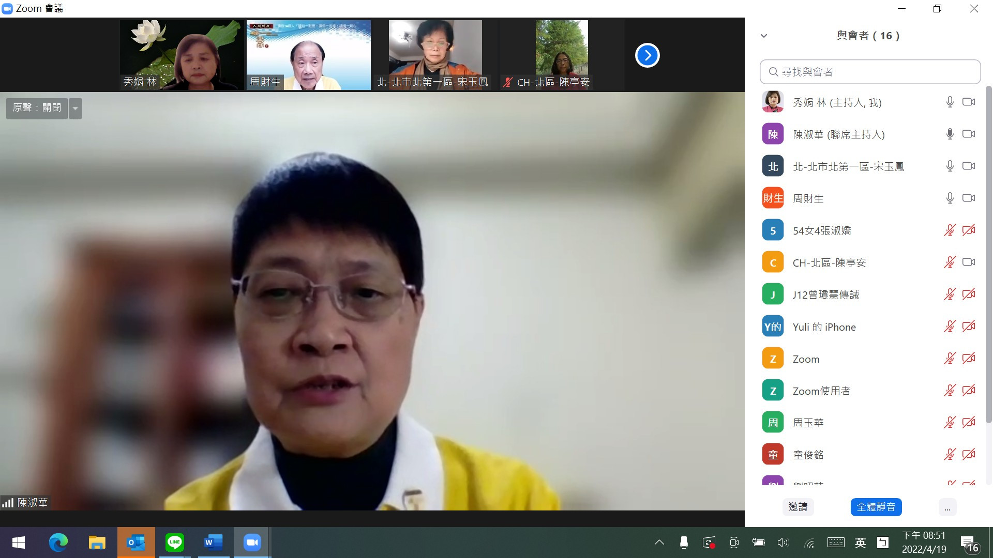Click microphone icon for 周財生
This screenshot has height=558, width=993.
[950, 198]
